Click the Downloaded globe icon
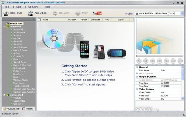Image resolution: width=186 pixels, height=117 pixels. coord(8,95)
